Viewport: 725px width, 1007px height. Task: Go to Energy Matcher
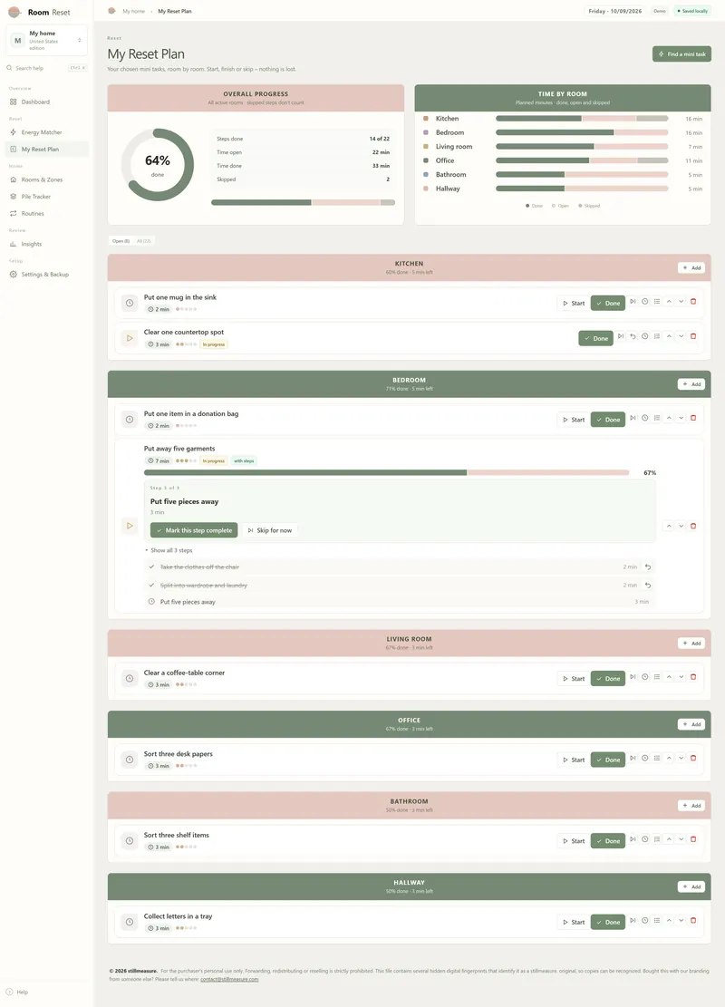pos(46,132)
